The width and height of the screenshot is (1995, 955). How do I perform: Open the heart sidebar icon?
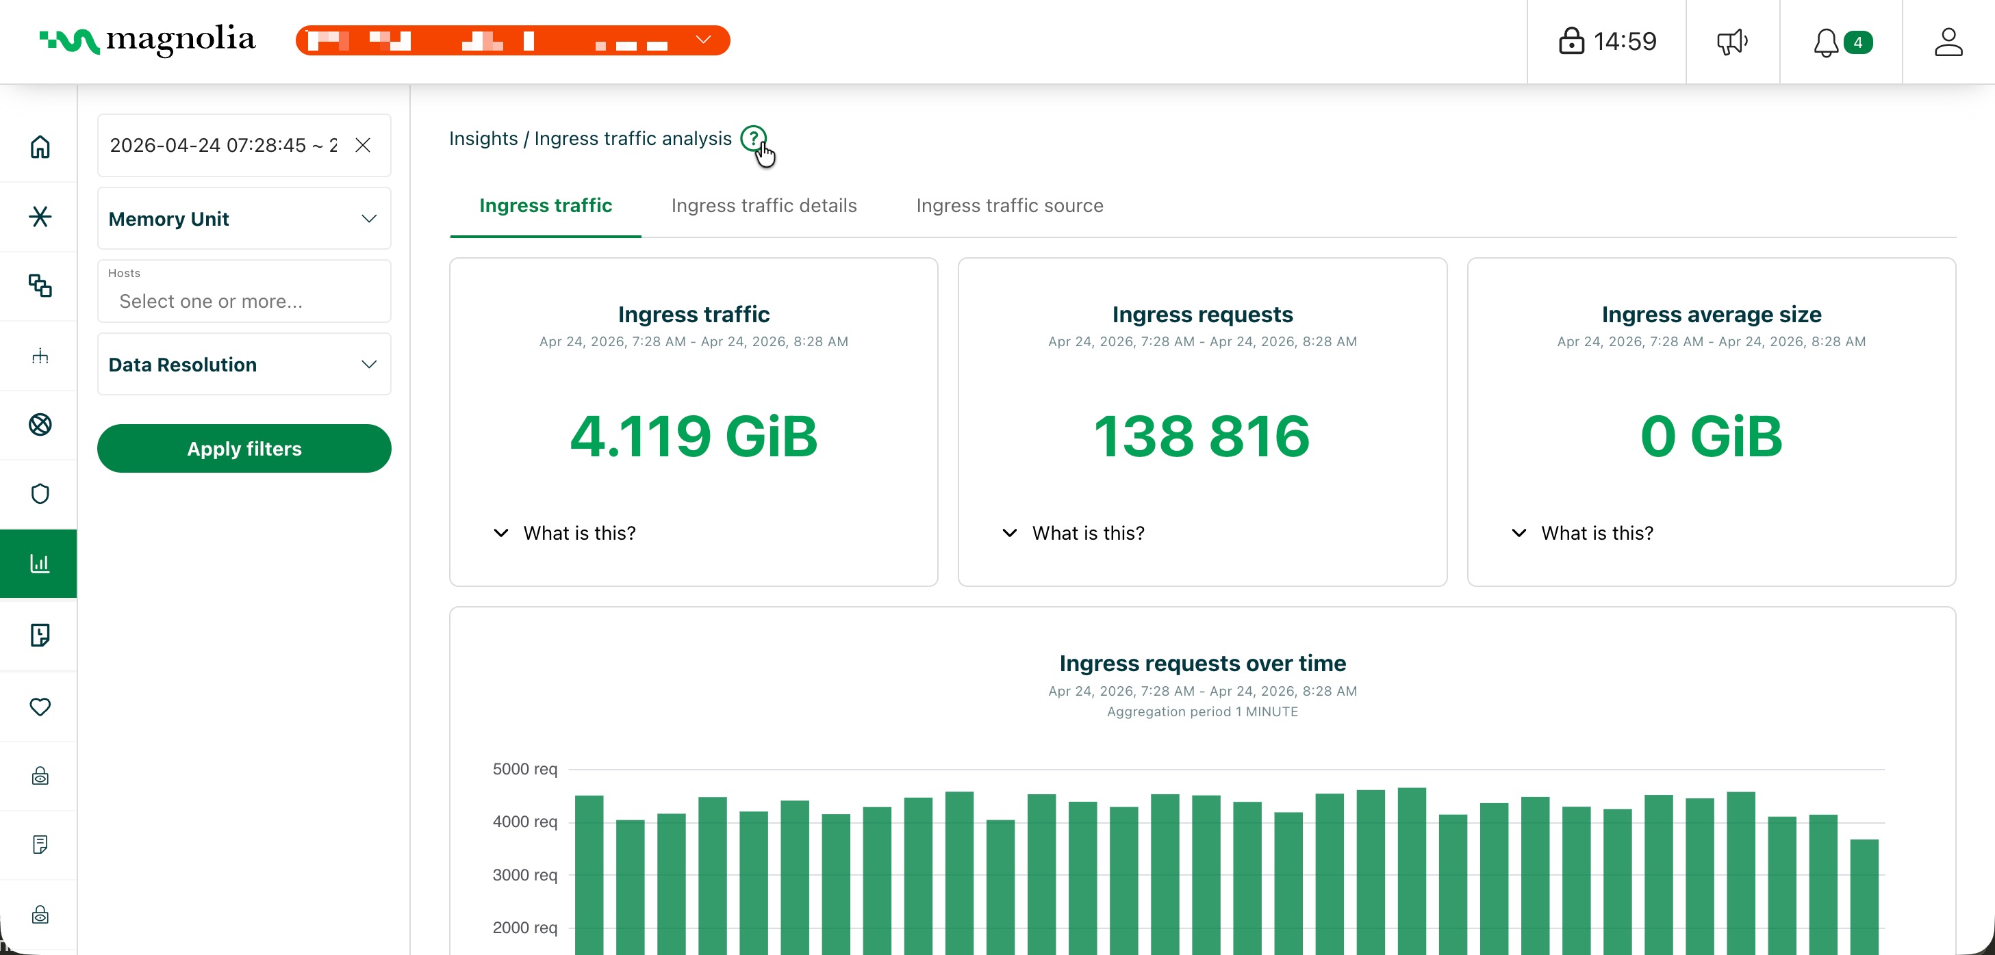[x=40, y=706]
